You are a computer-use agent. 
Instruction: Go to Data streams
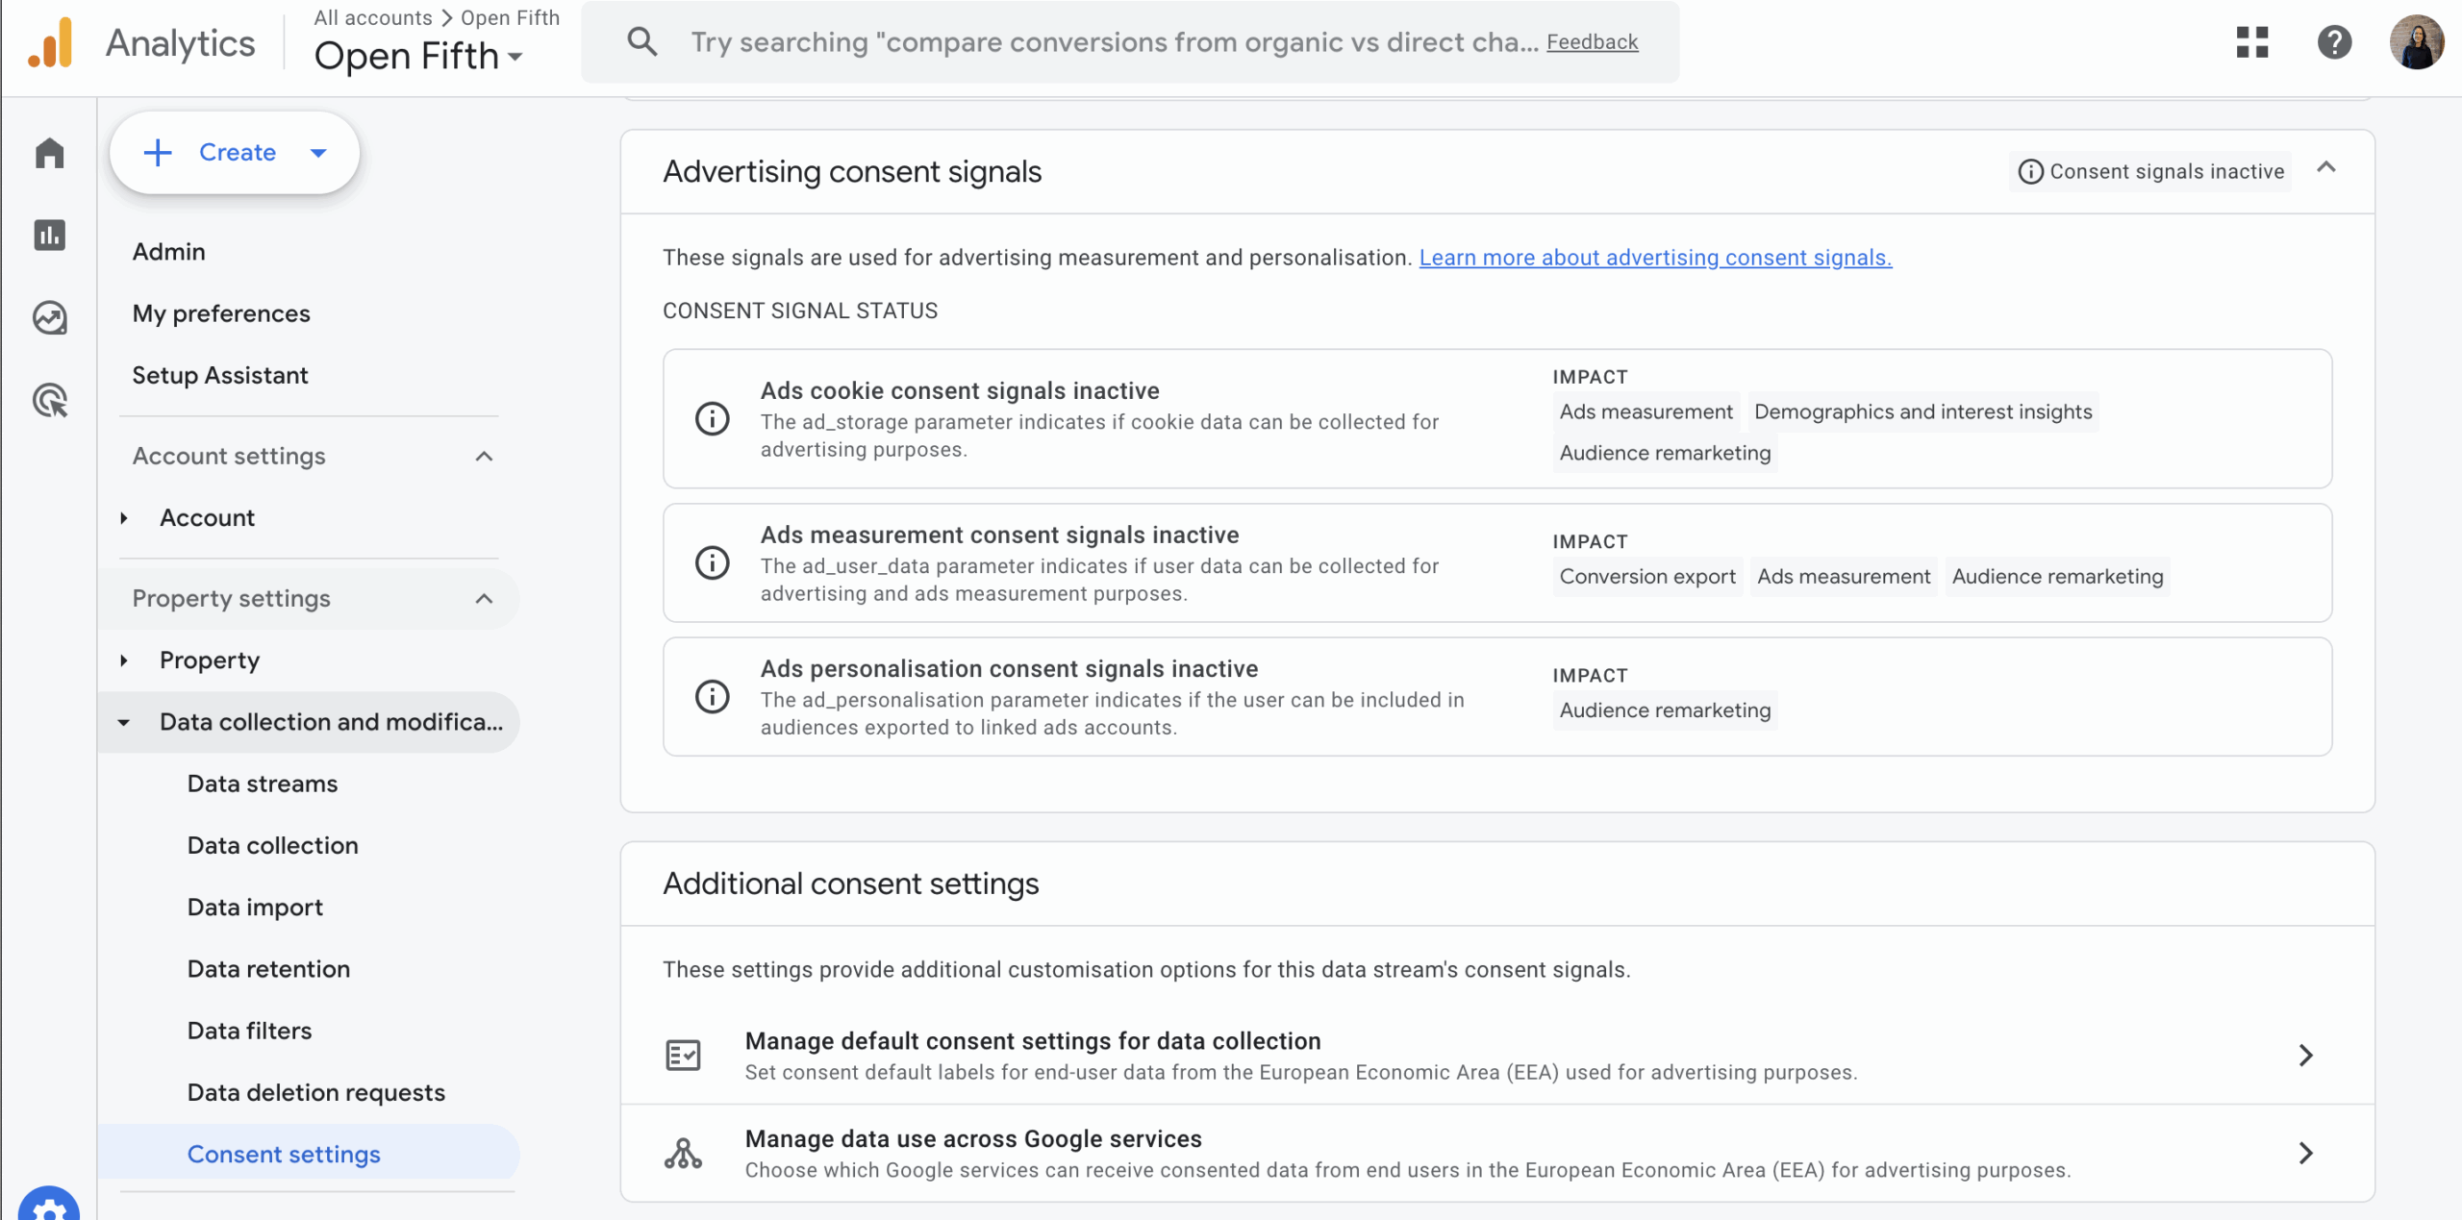(x=263, y=784)
